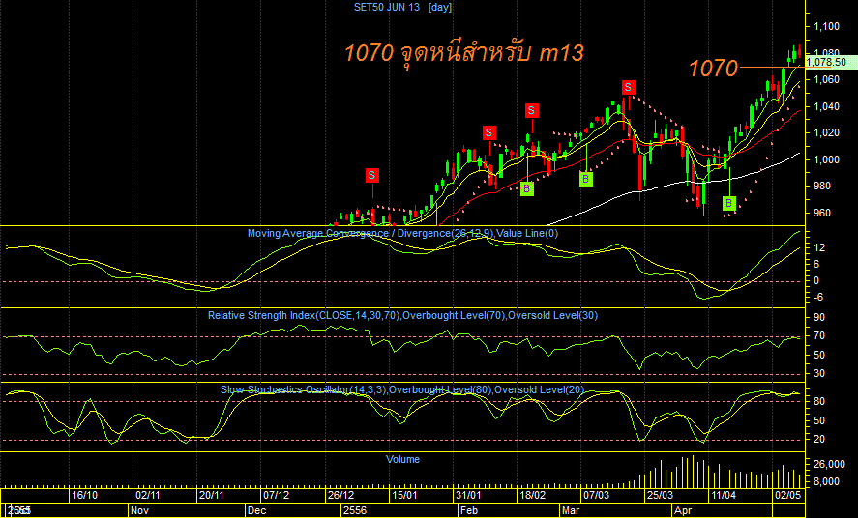Click the first S sell marker in early January
The image size is (858, 518).
(372, 175)
